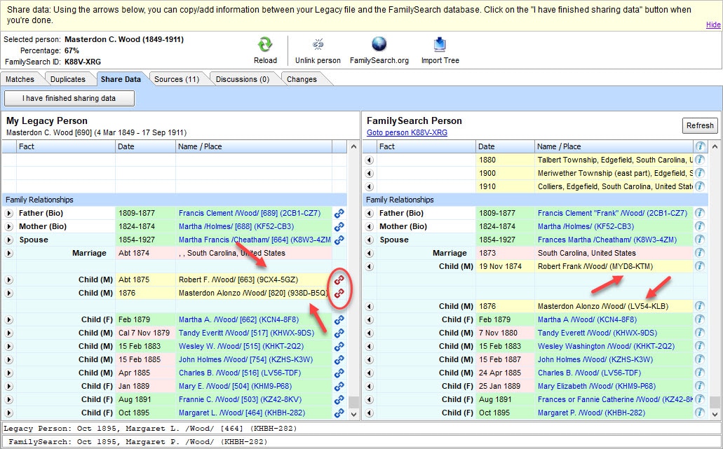Open the Duplicates tab
This screenshot has height=449, width=723.
tap(68, 79)
